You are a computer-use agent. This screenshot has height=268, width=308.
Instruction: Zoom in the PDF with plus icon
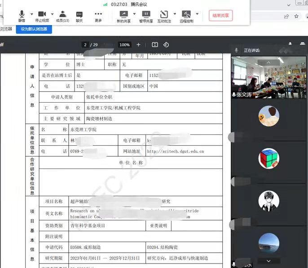pyautogui.click(x=138, y=45)
